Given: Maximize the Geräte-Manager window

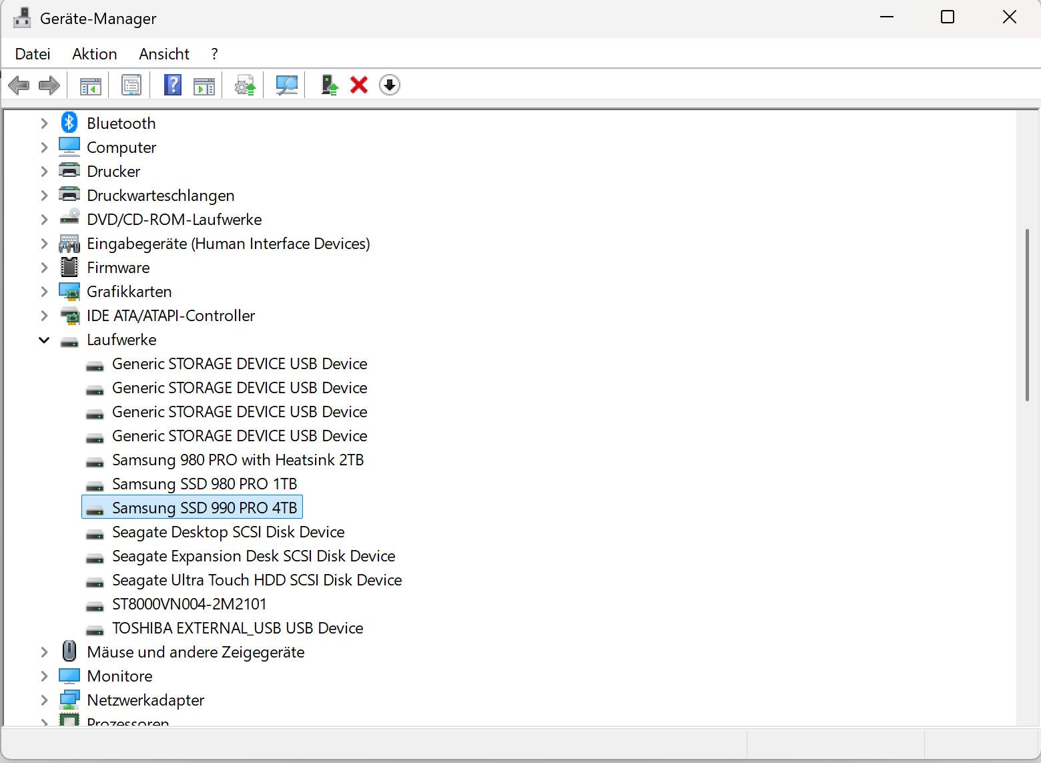Looking at the screenshot, I should click(948, 17).
